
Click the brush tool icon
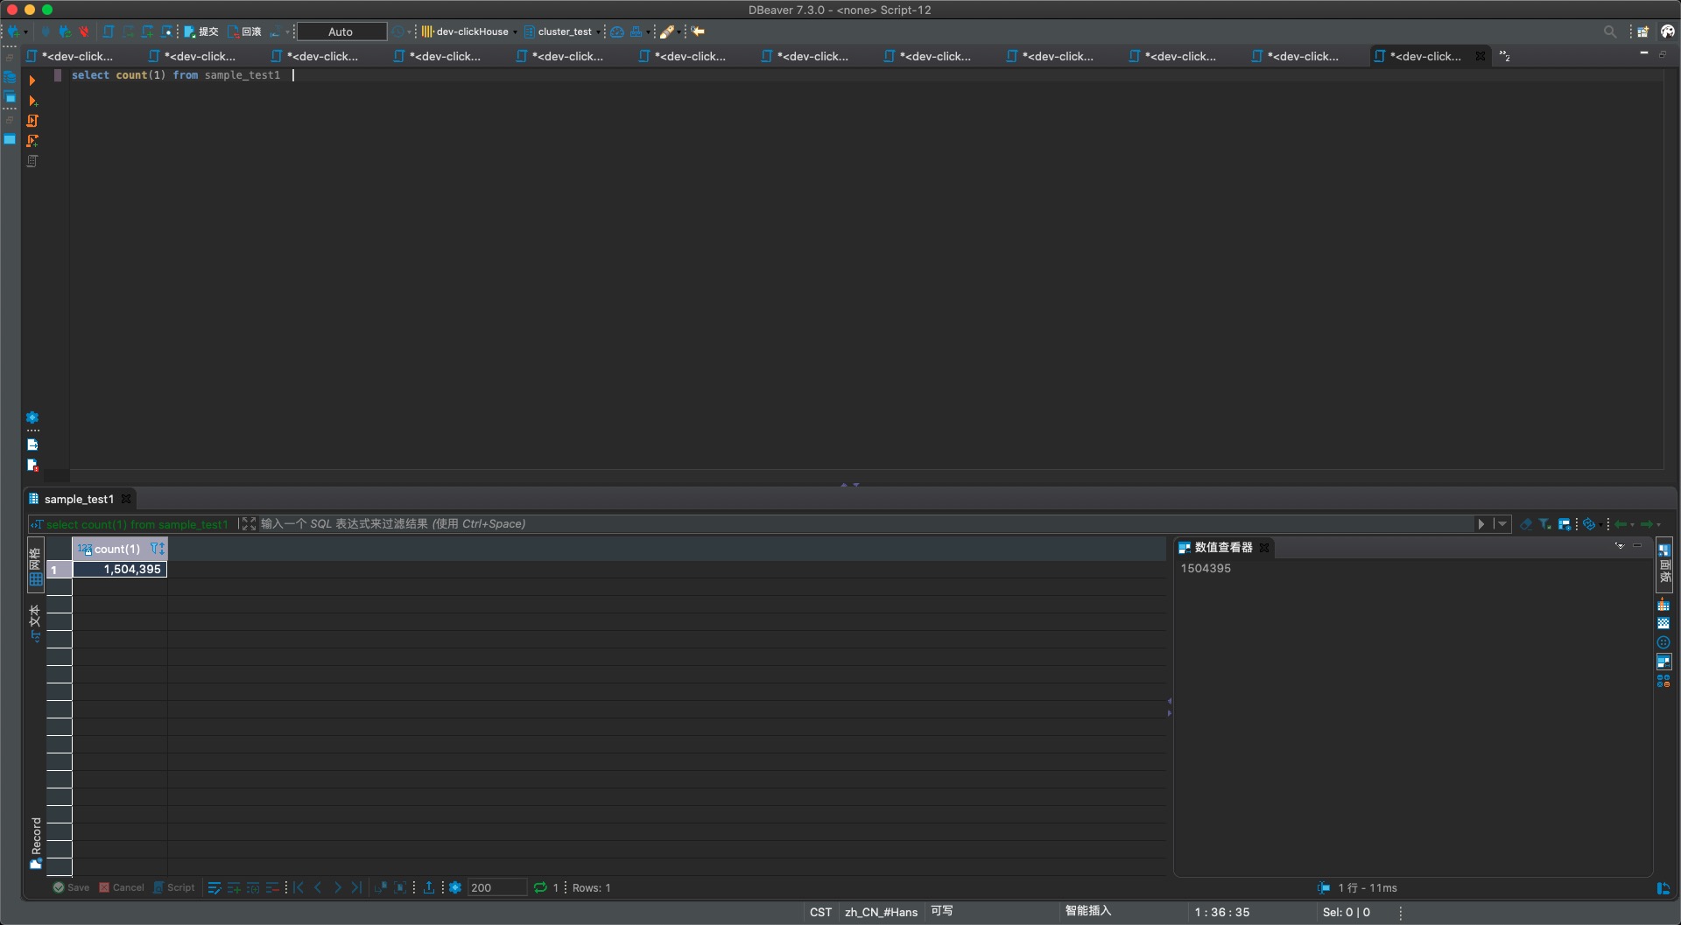pos(667,32)
